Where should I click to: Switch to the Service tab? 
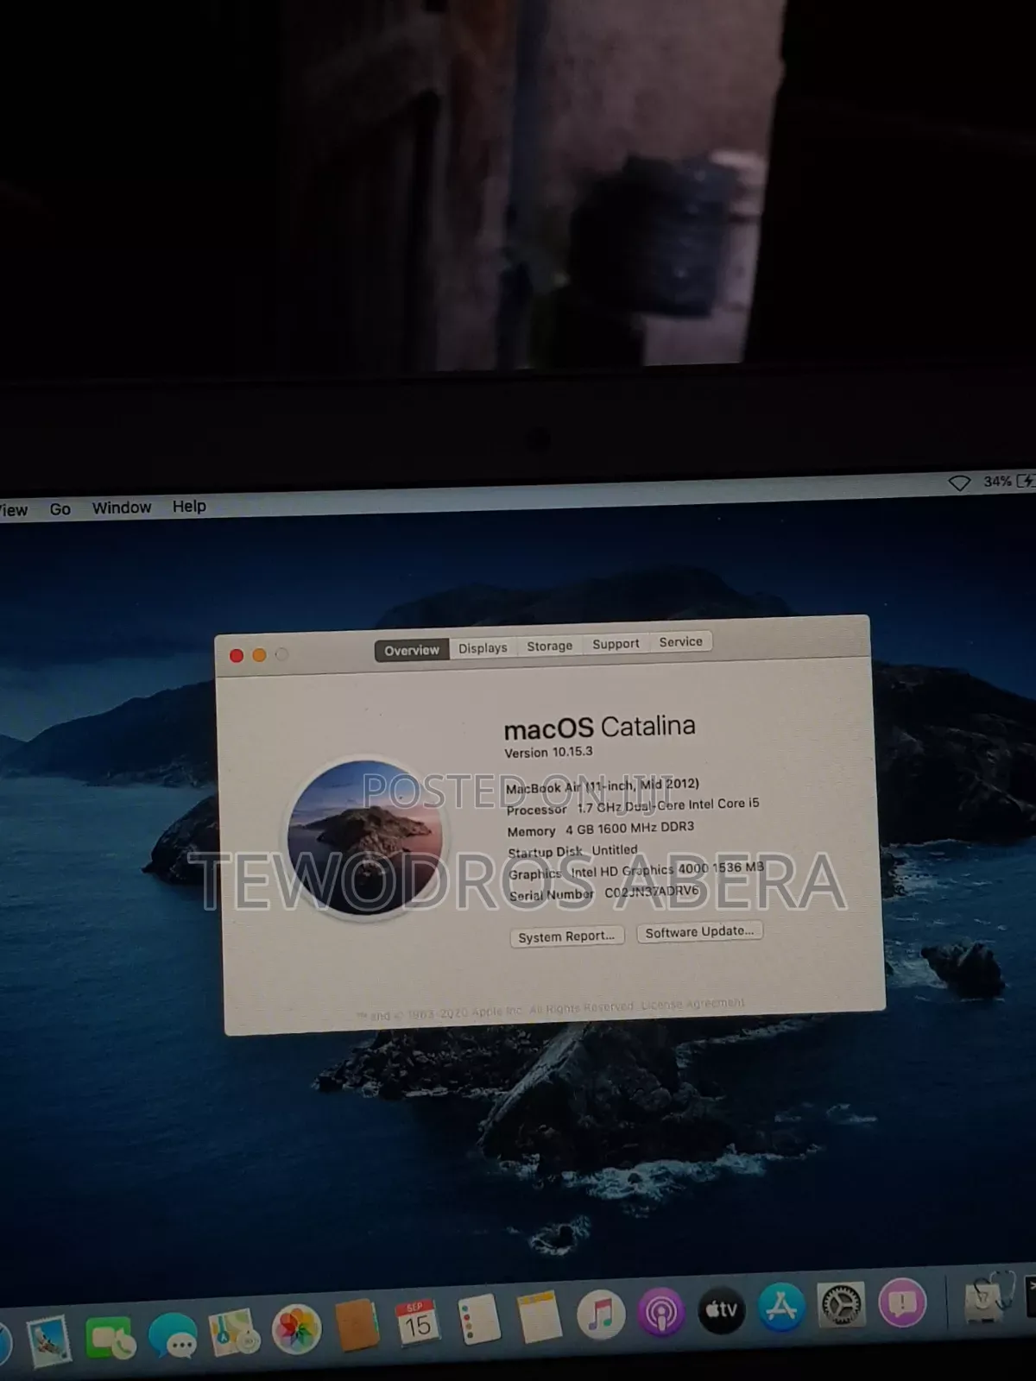click(x=680, y=641)
